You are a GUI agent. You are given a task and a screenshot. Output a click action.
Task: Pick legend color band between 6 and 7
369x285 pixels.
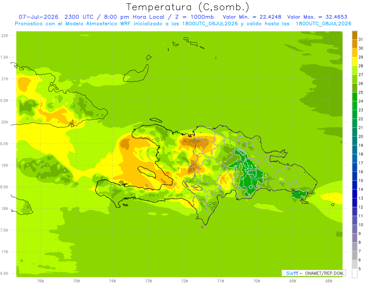(355, 255)
